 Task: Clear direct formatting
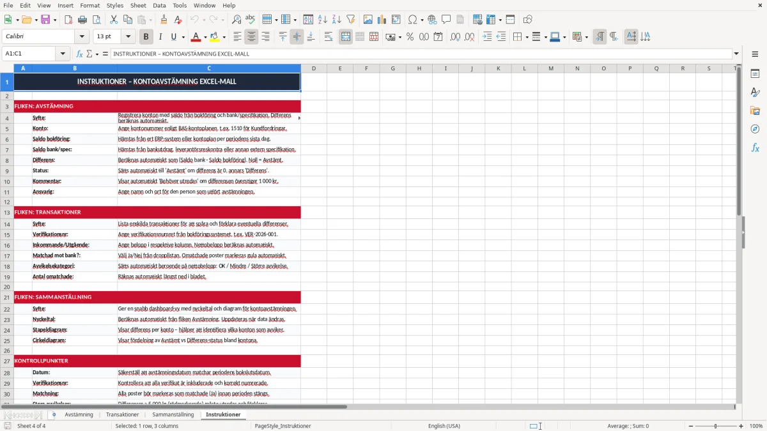coord(178,20)
